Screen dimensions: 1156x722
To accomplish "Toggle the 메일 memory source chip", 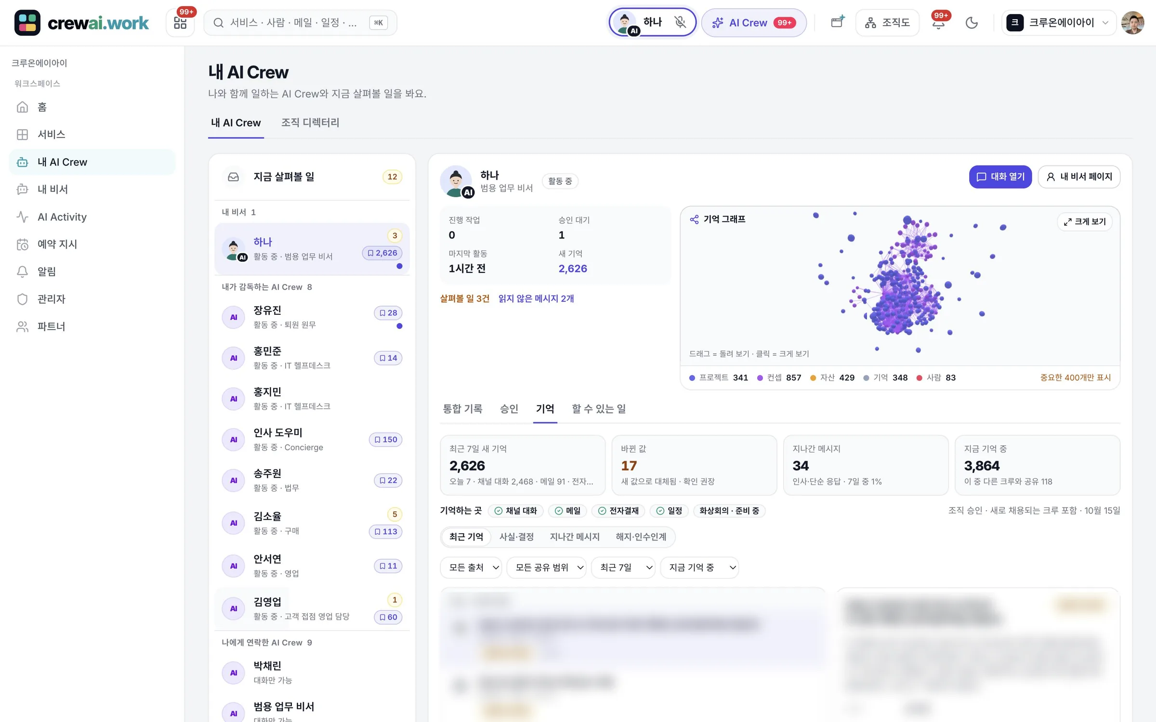I will 568,511.
